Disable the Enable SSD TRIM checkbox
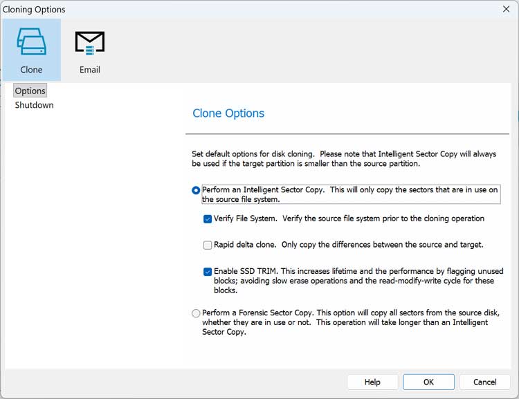The height and width of the screenshot is (399, 519). [x=208, y=272]
